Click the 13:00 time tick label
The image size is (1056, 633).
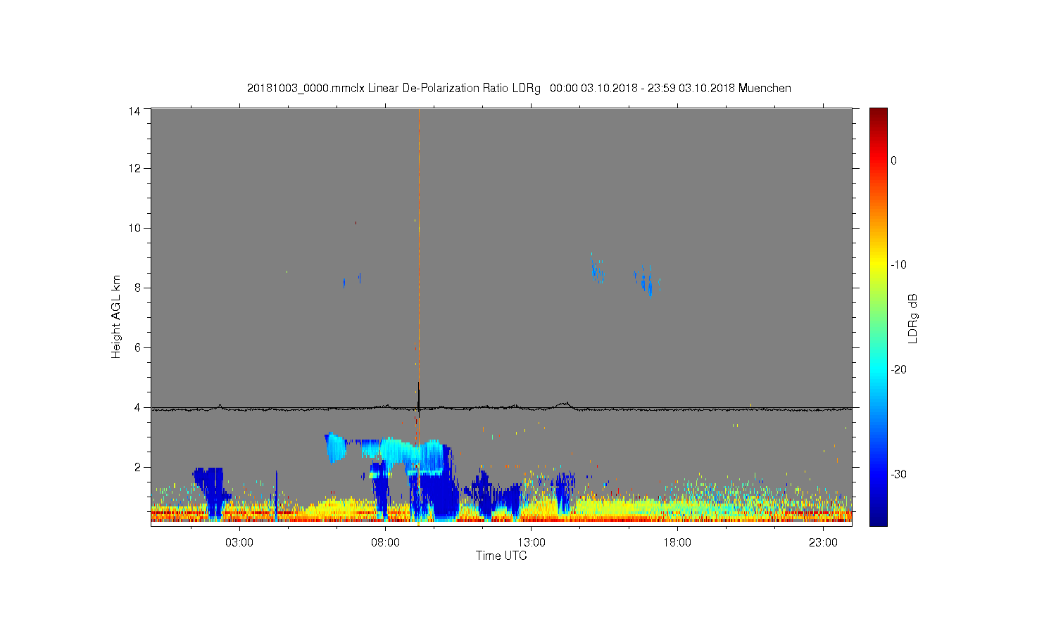[x=532, y=543]
